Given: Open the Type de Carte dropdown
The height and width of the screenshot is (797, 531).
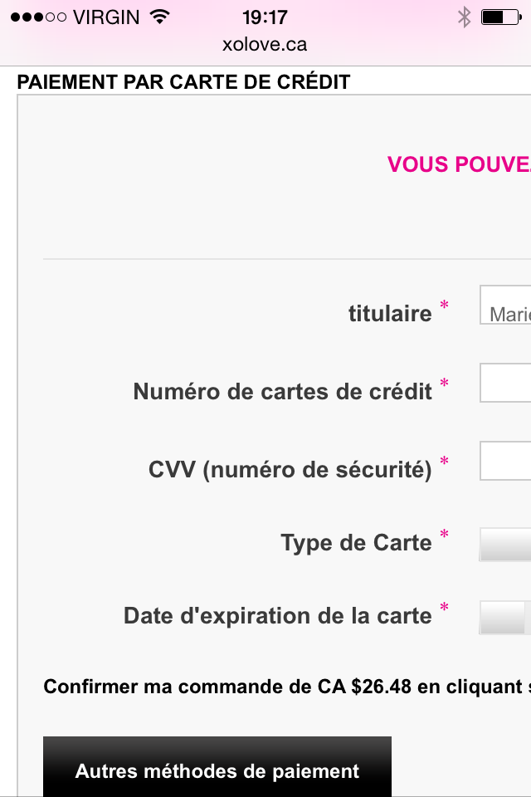Looking at the screenshot, I should (x=505, y=545).
